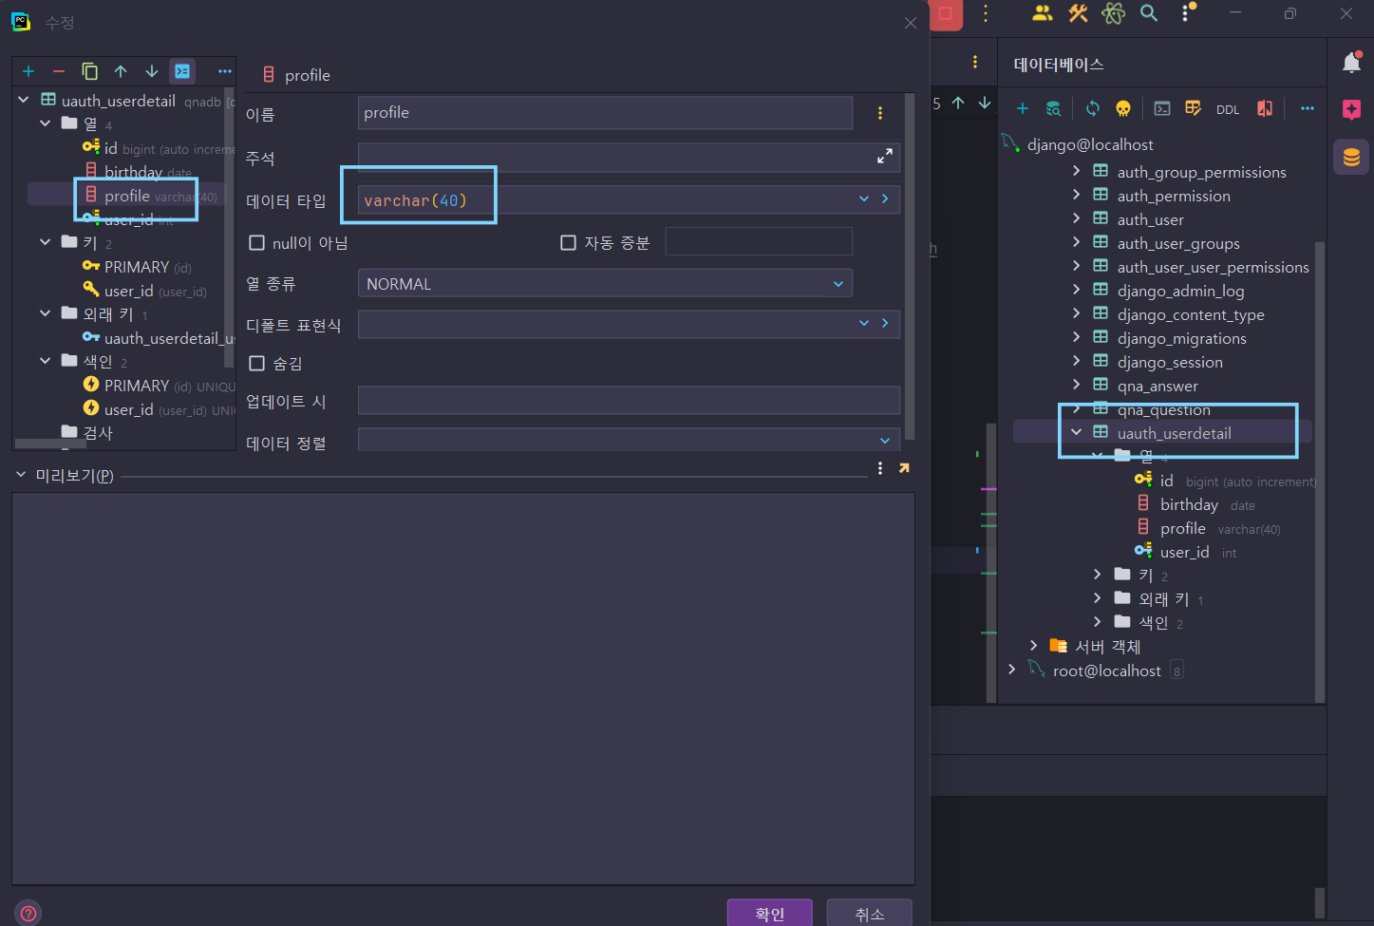1374x926 pixels.
Task: Click the red stop button in toolbar
Action: click(946, 13)
